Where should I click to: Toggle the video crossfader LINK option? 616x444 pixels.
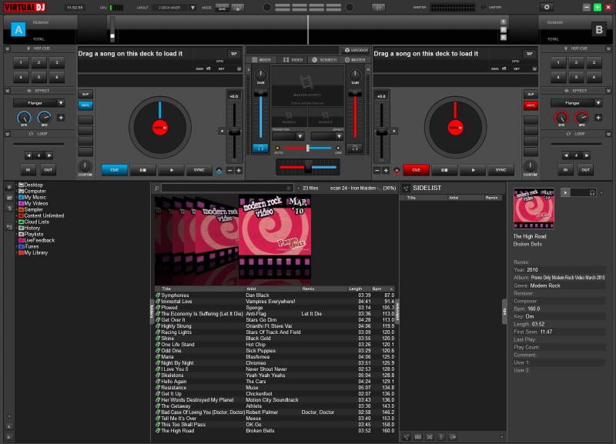pyautogui.click(x=338, y=148)
